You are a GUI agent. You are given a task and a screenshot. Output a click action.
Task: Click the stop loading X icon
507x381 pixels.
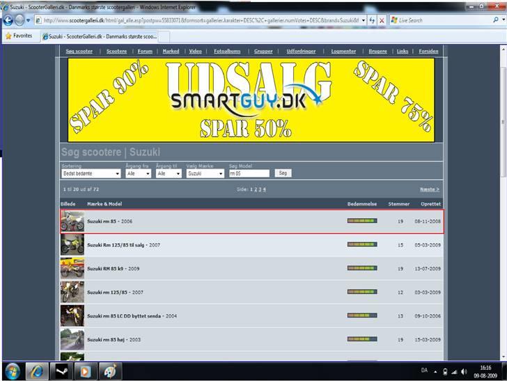pos(383,20)
